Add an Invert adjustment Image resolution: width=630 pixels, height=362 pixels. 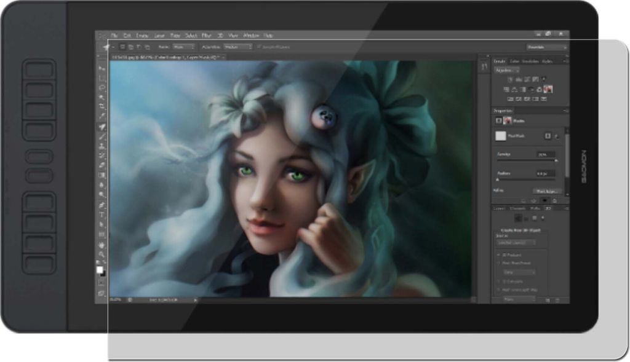(510, 99)
